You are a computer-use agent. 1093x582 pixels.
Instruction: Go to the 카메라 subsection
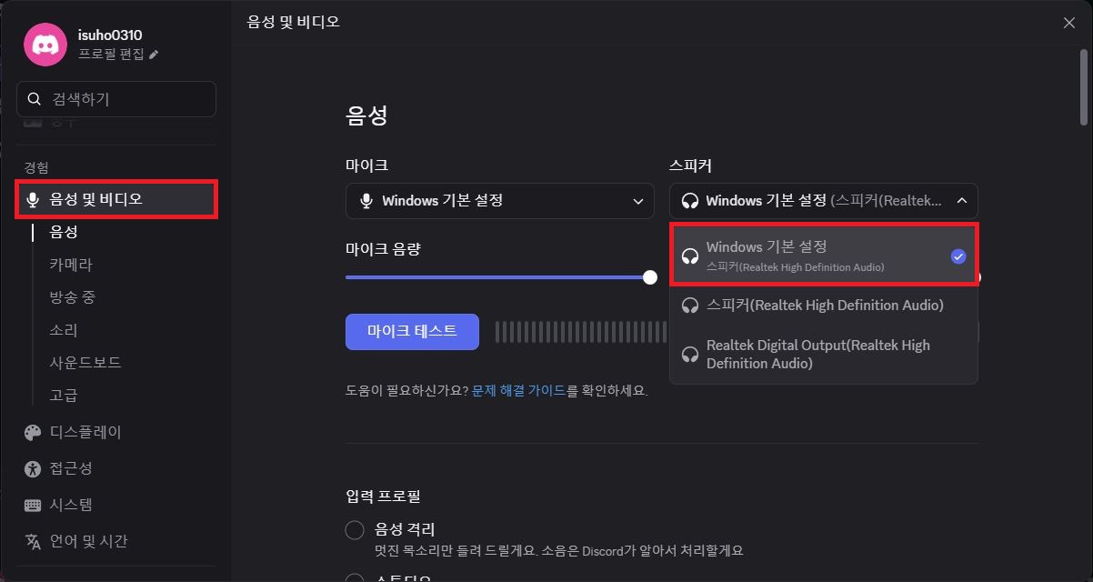[71, 265]
